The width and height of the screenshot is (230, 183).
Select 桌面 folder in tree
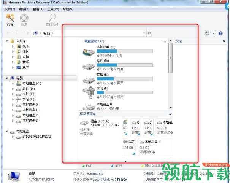pyautogui.click(x=26, y=67)
